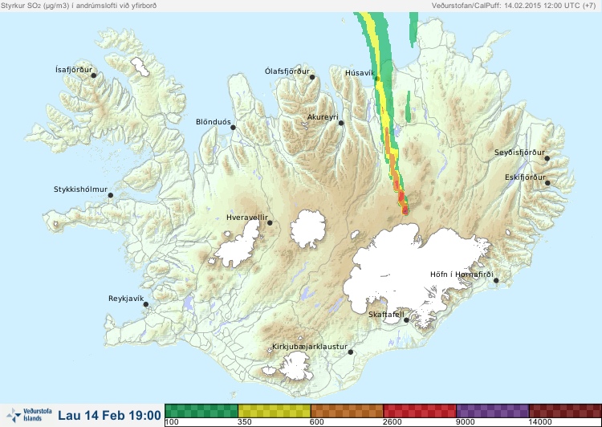Click the Eskifjörður marker dot
This screenshot has height=427, width=602.
(x=547, y=183)
